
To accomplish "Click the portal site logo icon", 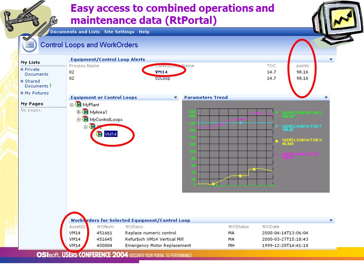I will (x=30, y=45).
